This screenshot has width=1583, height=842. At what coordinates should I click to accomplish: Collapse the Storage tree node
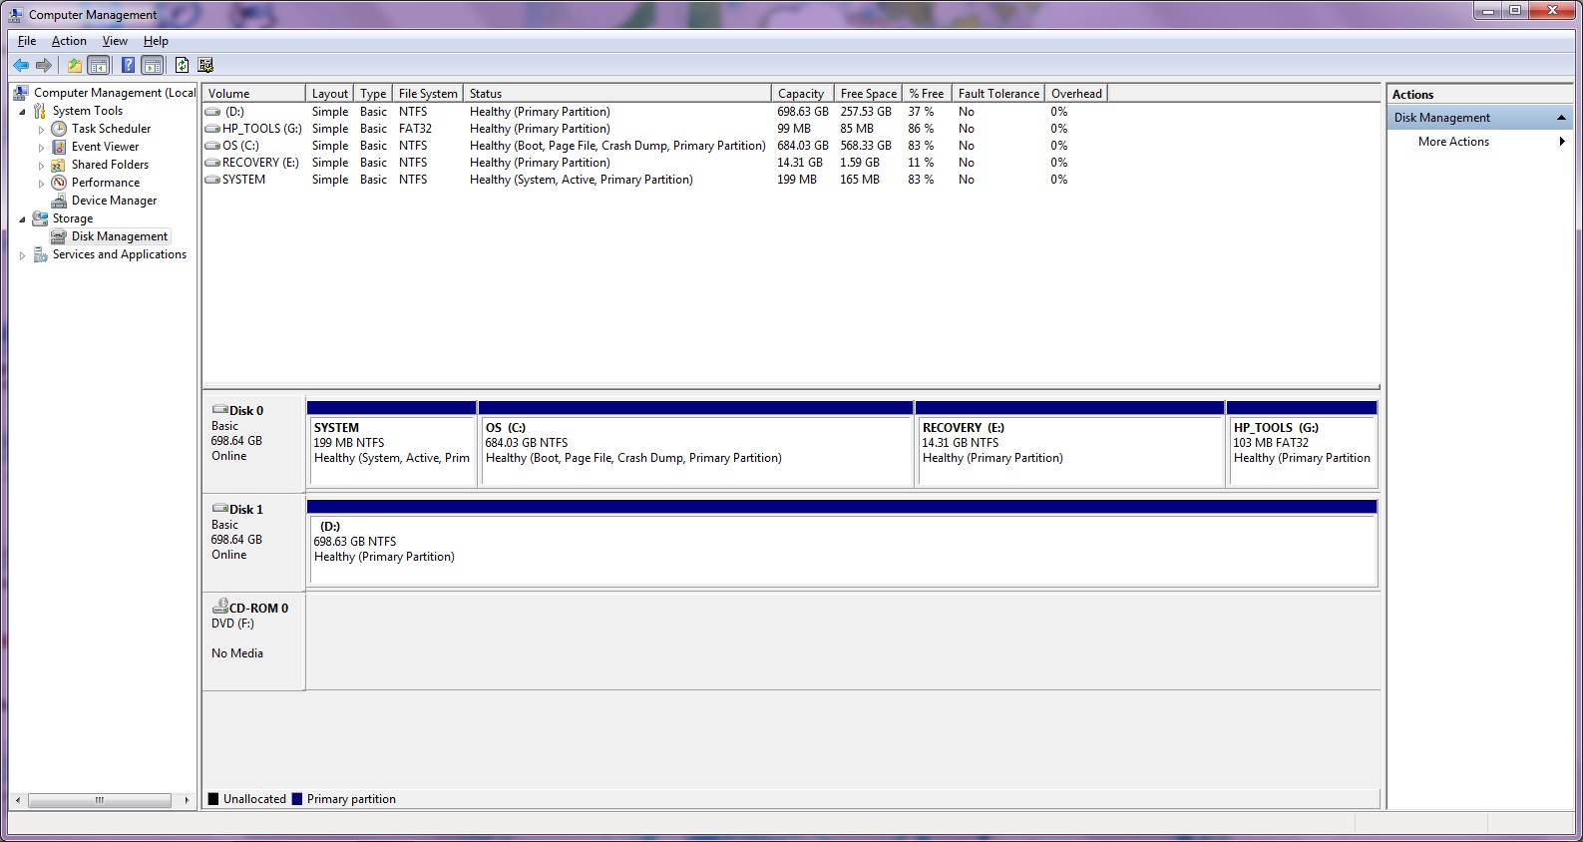click(22, 219)
